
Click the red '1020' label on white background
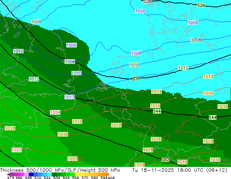pos(17,150)
